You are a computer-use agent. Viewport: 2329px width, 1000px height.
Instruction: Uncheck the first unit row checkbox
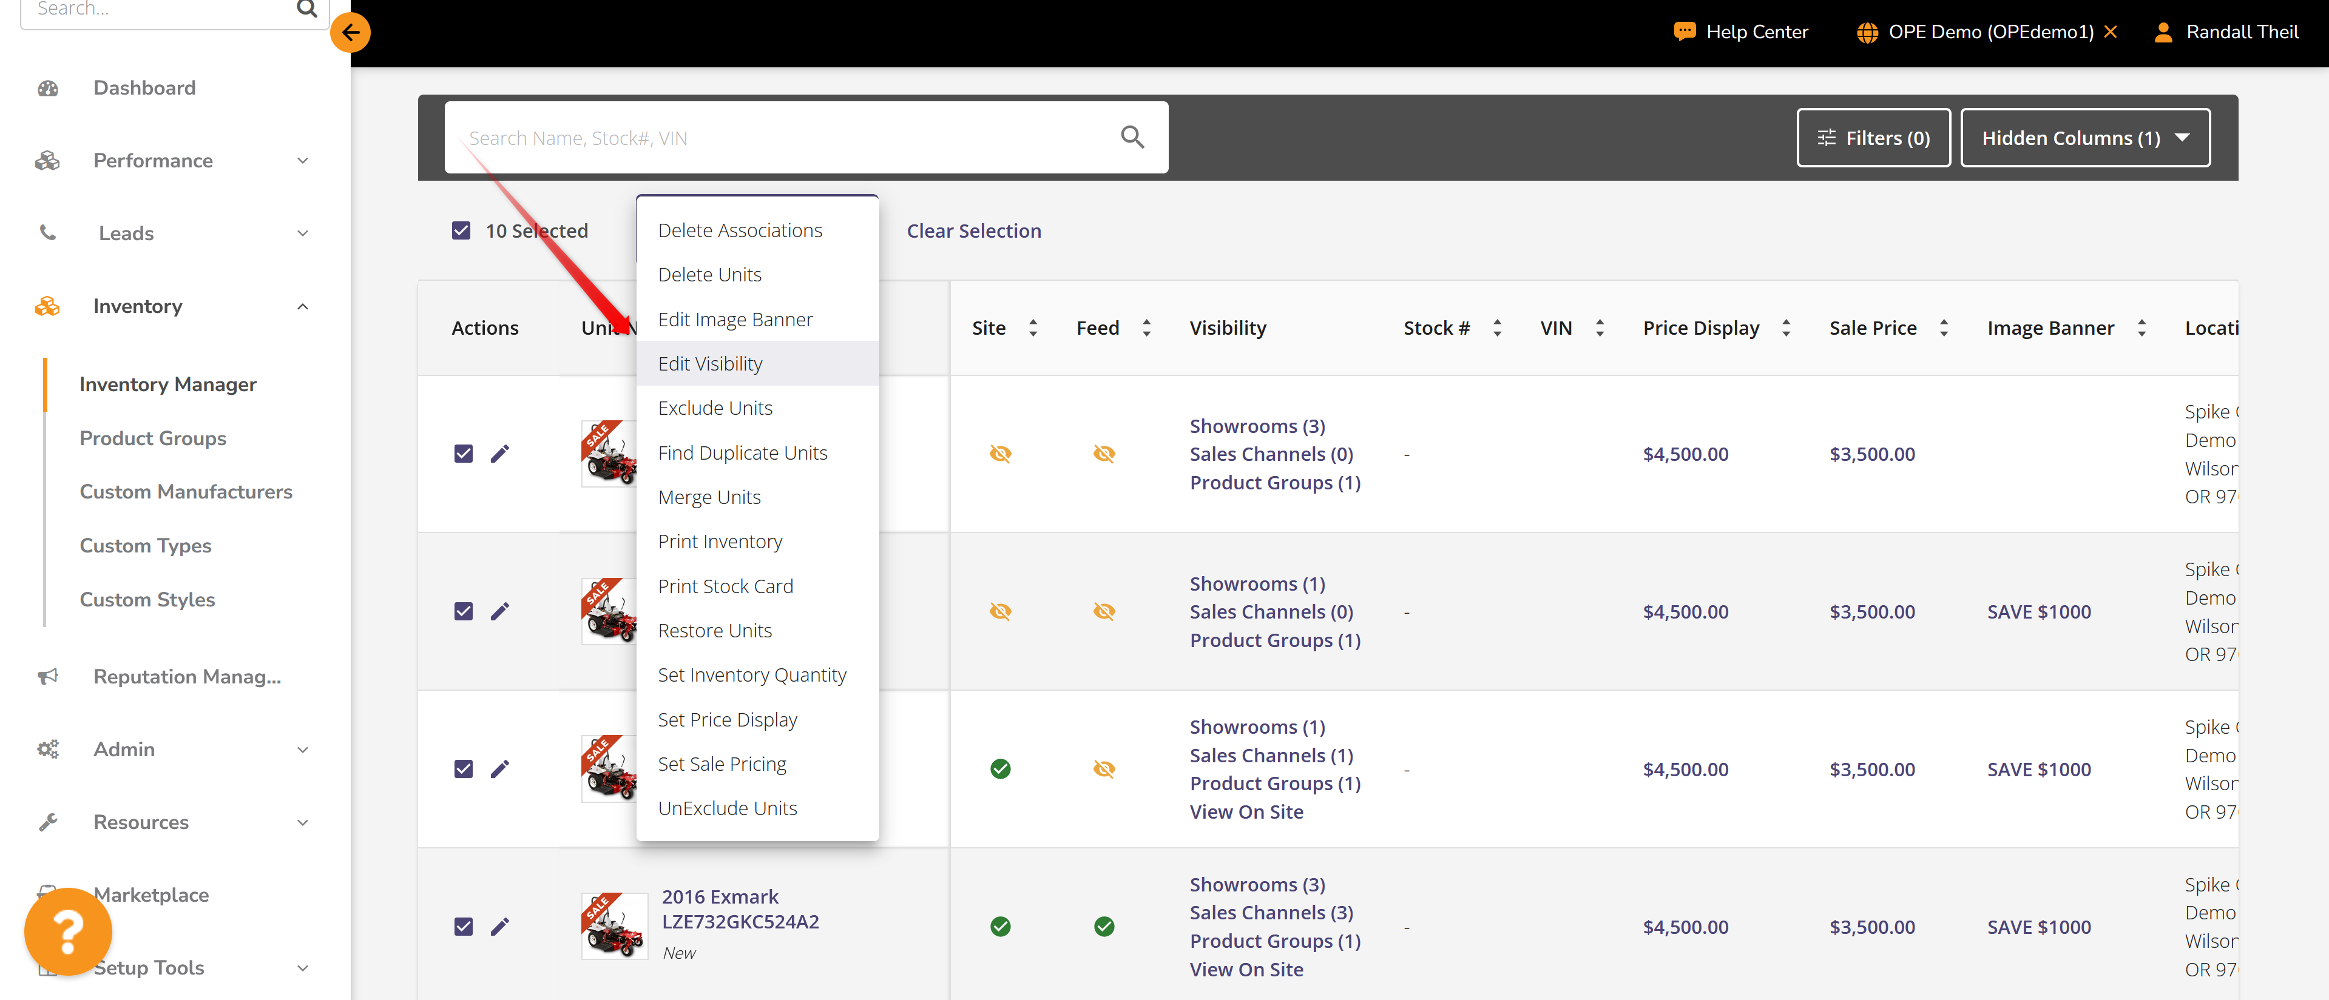pos(464,454)
